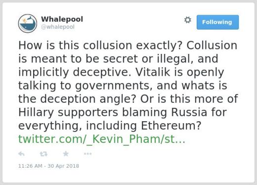
Task: Favorite the tweet with star icon
Action: point(66,154)
